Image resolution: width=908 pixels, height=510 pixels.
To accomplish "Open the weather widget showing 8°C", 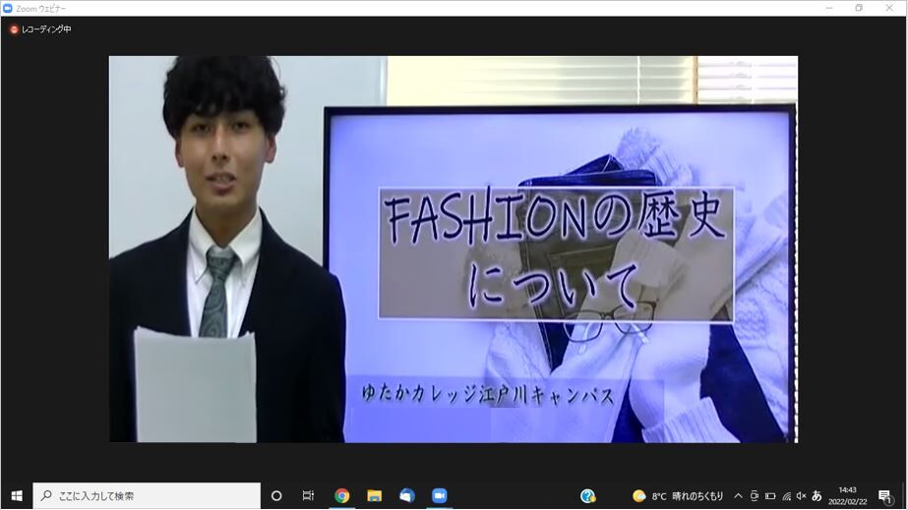I will [x=678, y=495].
